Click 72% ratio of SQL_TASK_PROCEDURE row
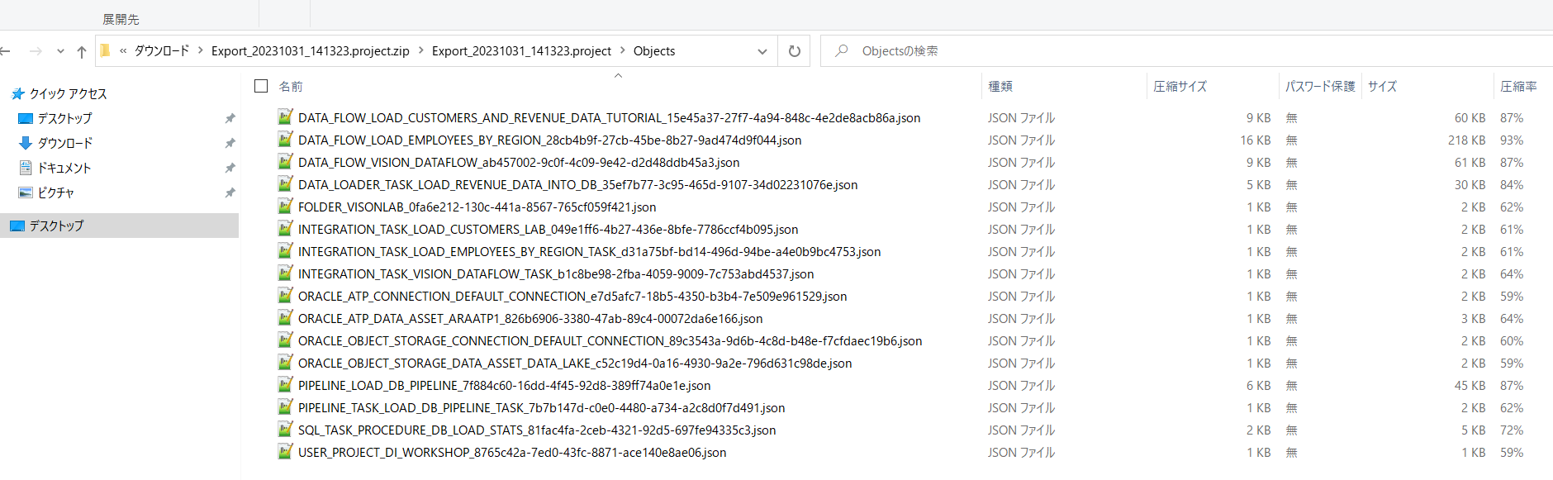The height and width of the screenshot is (480, 1553). [1512, 430]
